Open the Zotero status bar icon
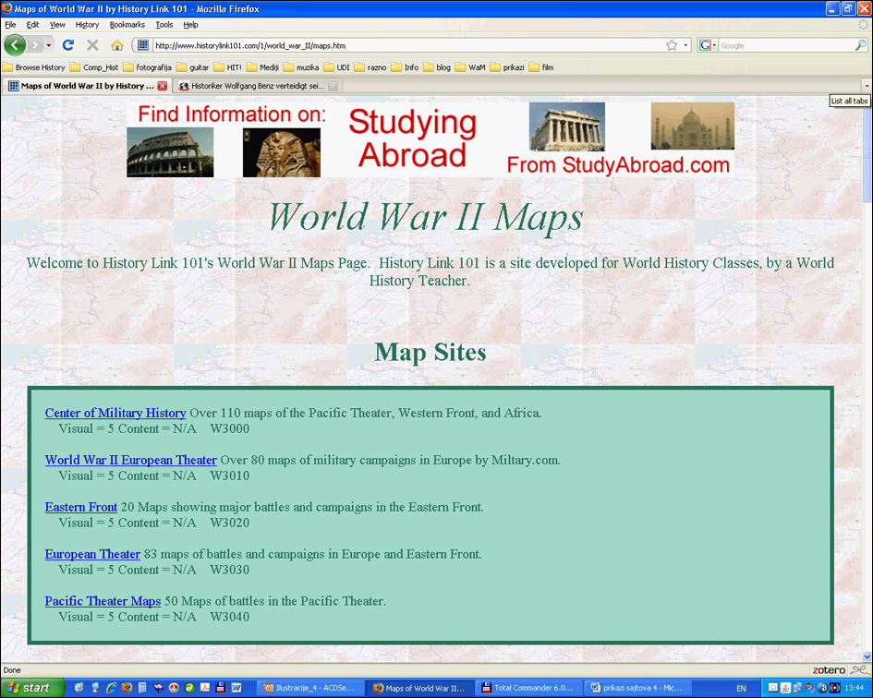 [829, 670]
